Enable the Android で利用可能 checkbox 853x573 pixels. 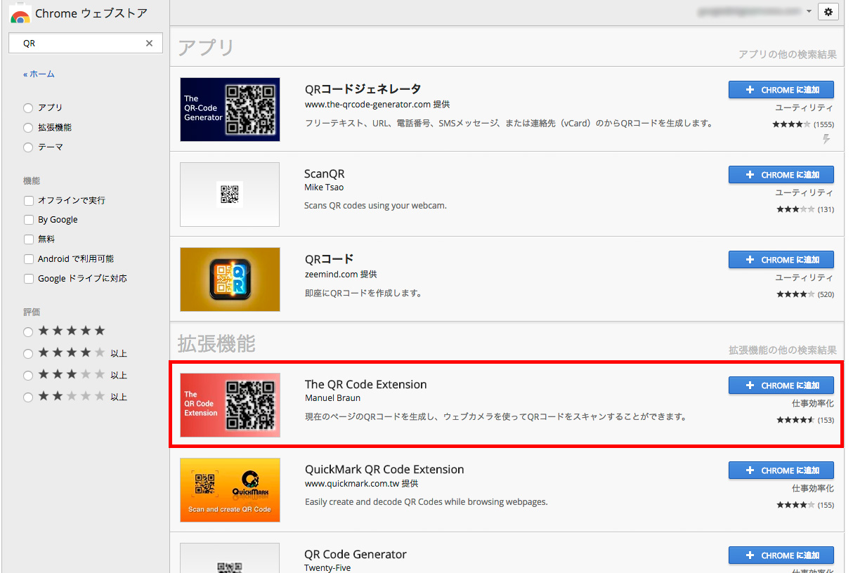coord(29,259)
